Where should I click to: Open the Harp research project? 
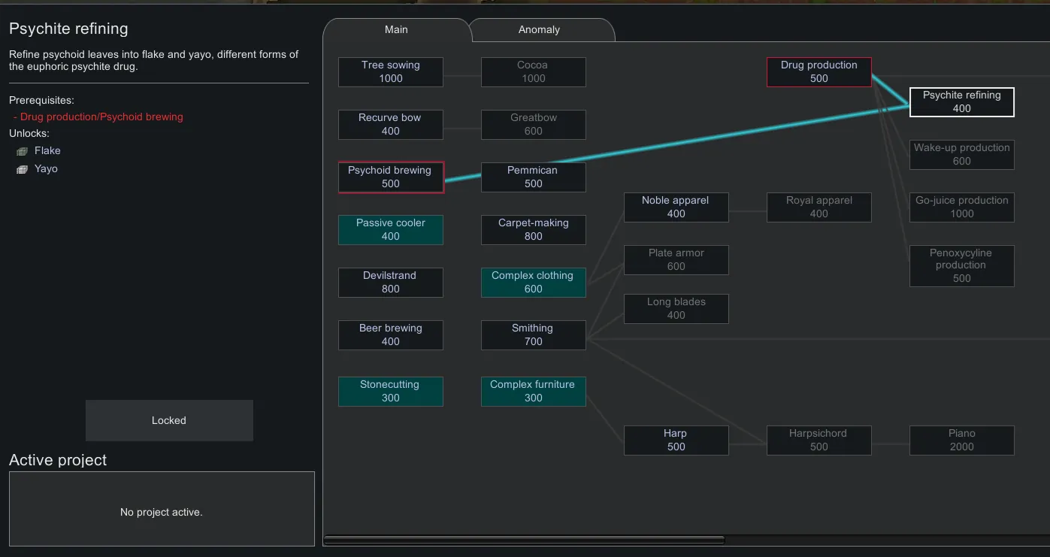(x=676, y=440)
